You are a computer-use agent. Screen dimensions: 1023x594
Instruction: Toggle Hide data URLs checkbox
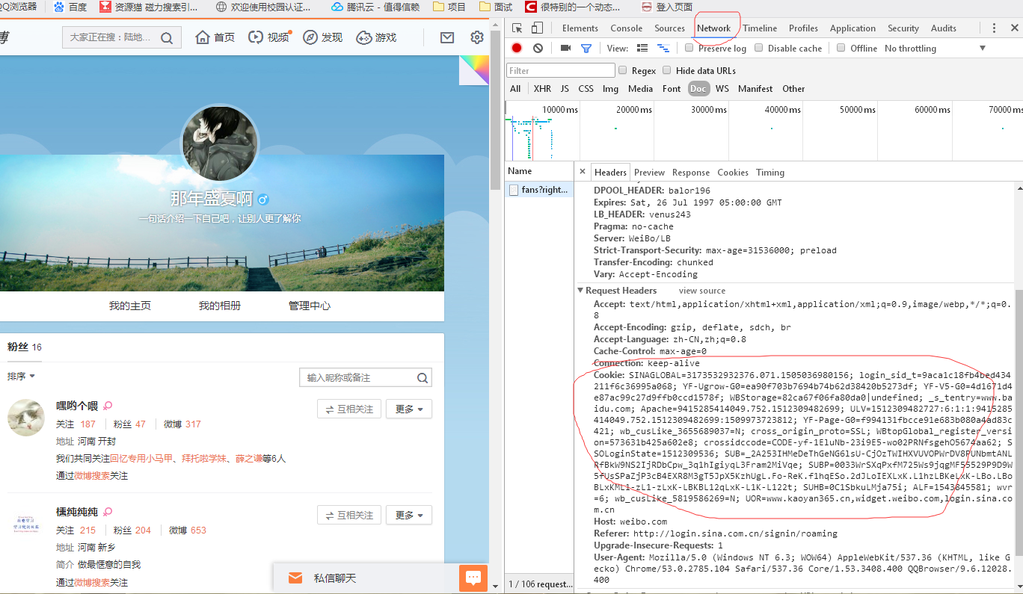(x=666, y=70)
